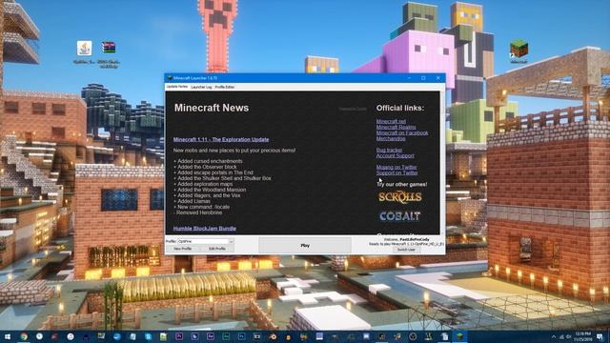Click the 'Removed Herobrine' line

(198, 212)
